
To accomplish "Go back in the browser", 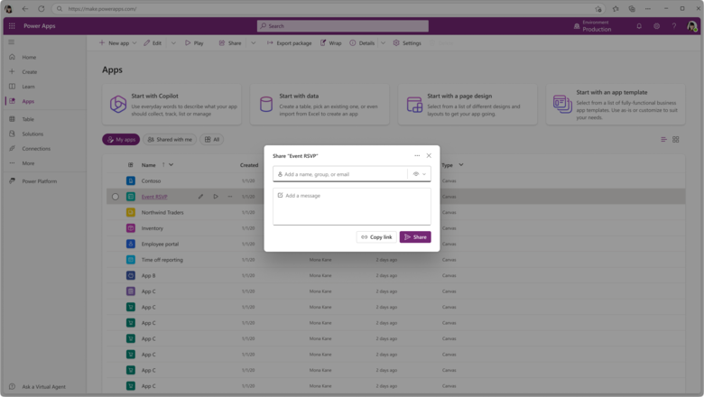I will pos(25,8).
